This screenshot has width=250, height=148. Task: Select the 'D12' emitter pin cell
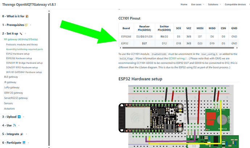[x=164, y=43]
